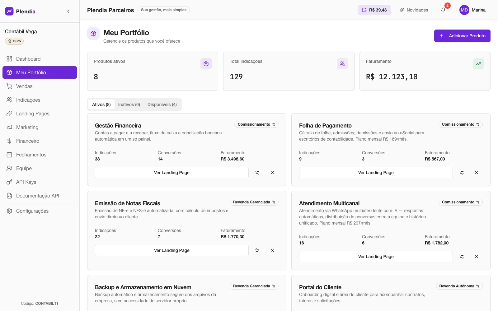The height and width of the screenshot is (311, 498).
Task: Click the Ouro tier badge
Action: pos(14,41)
